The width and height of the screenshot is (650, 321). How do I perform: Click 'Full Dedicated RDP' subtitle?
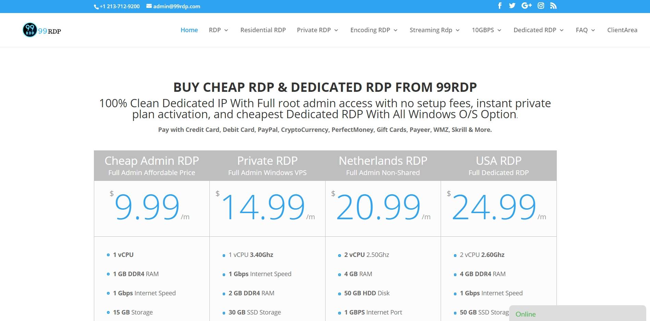pyautogui.click(x=499, y=173)
